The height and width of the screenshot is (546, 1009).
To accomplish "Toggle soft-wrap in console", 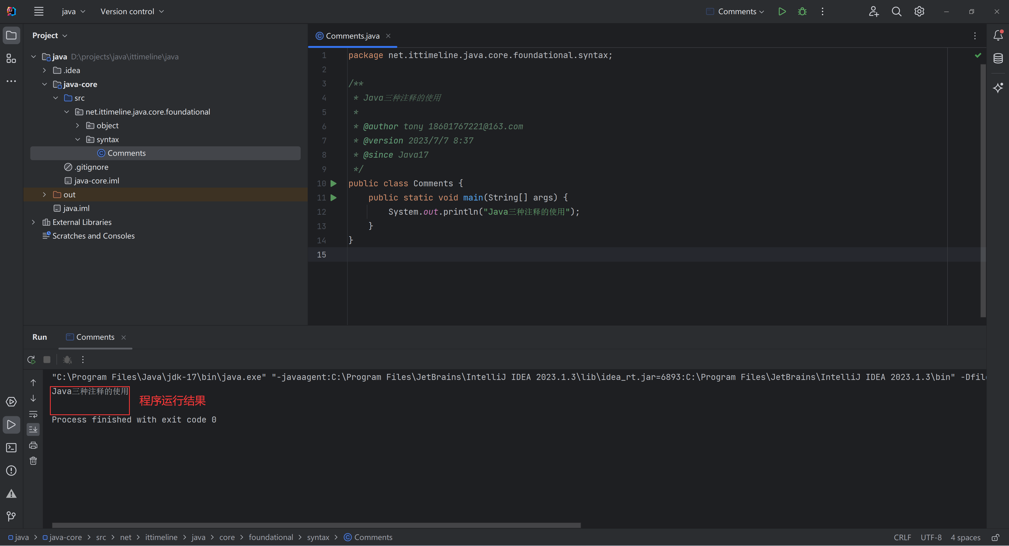I will tap(33, 414).
